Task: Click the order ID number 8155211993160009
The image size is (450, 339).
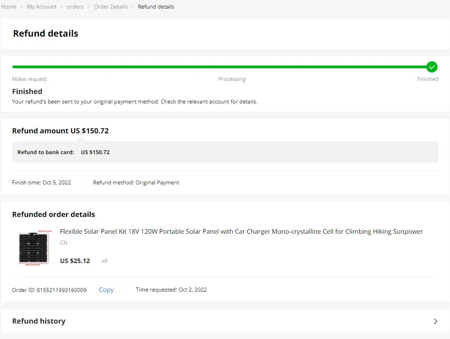Action: click(x=62, y=290)
